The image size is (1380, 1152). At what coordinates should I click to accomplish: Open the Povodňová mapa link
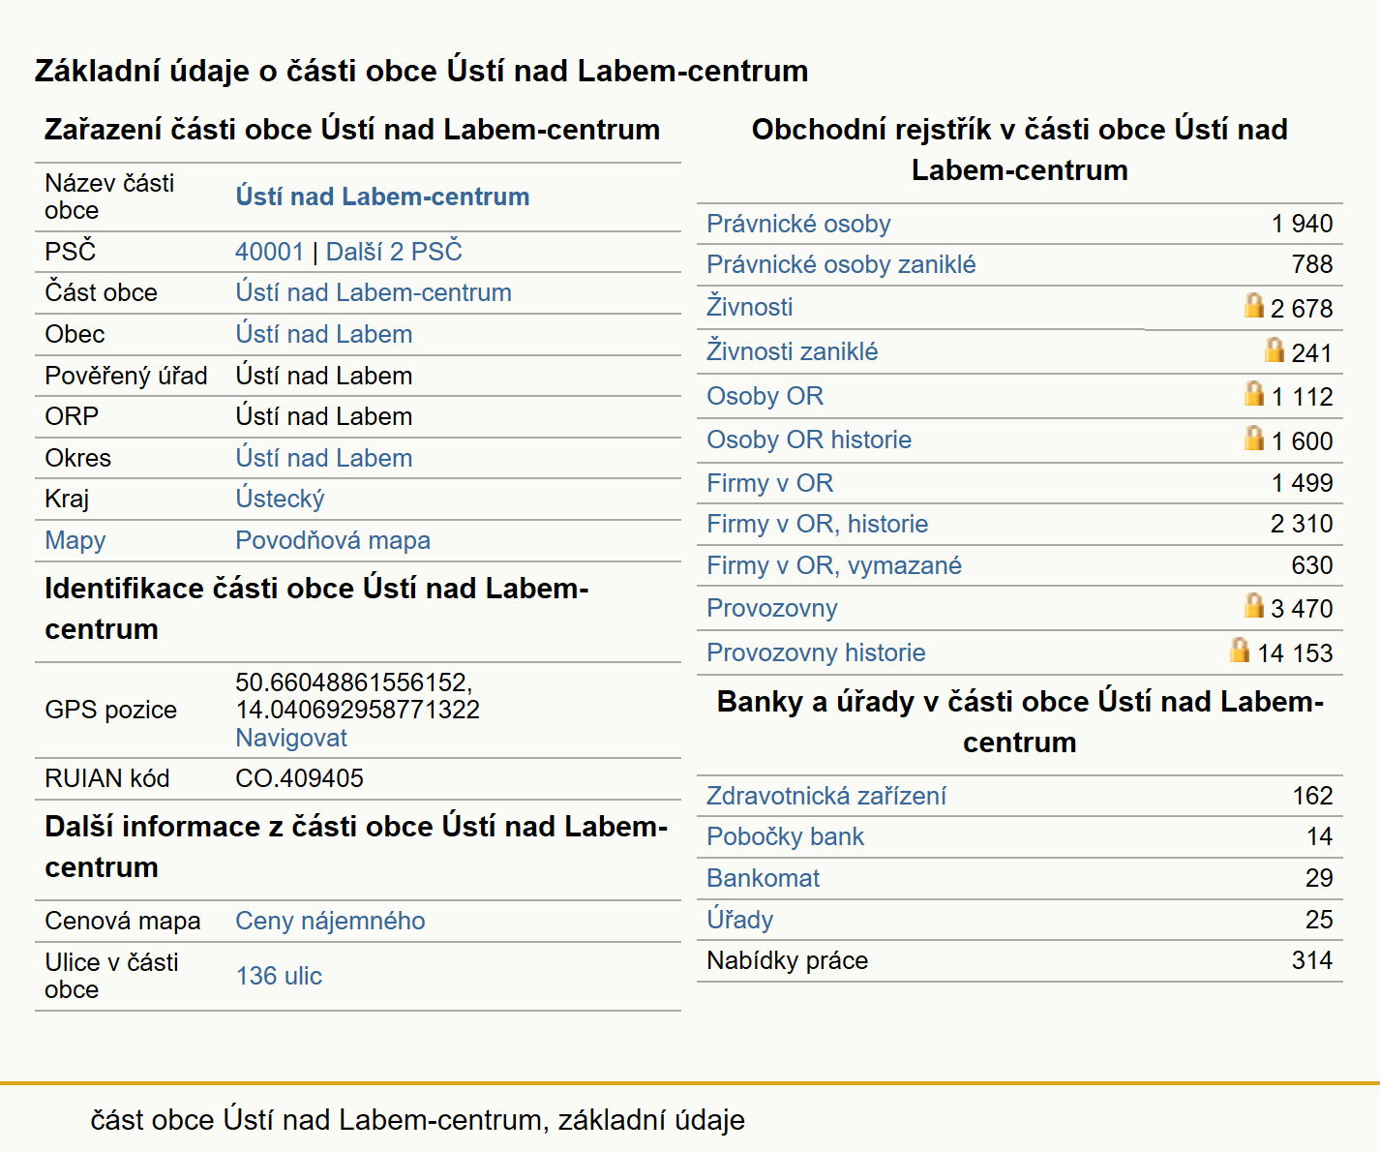coord(333,540)
